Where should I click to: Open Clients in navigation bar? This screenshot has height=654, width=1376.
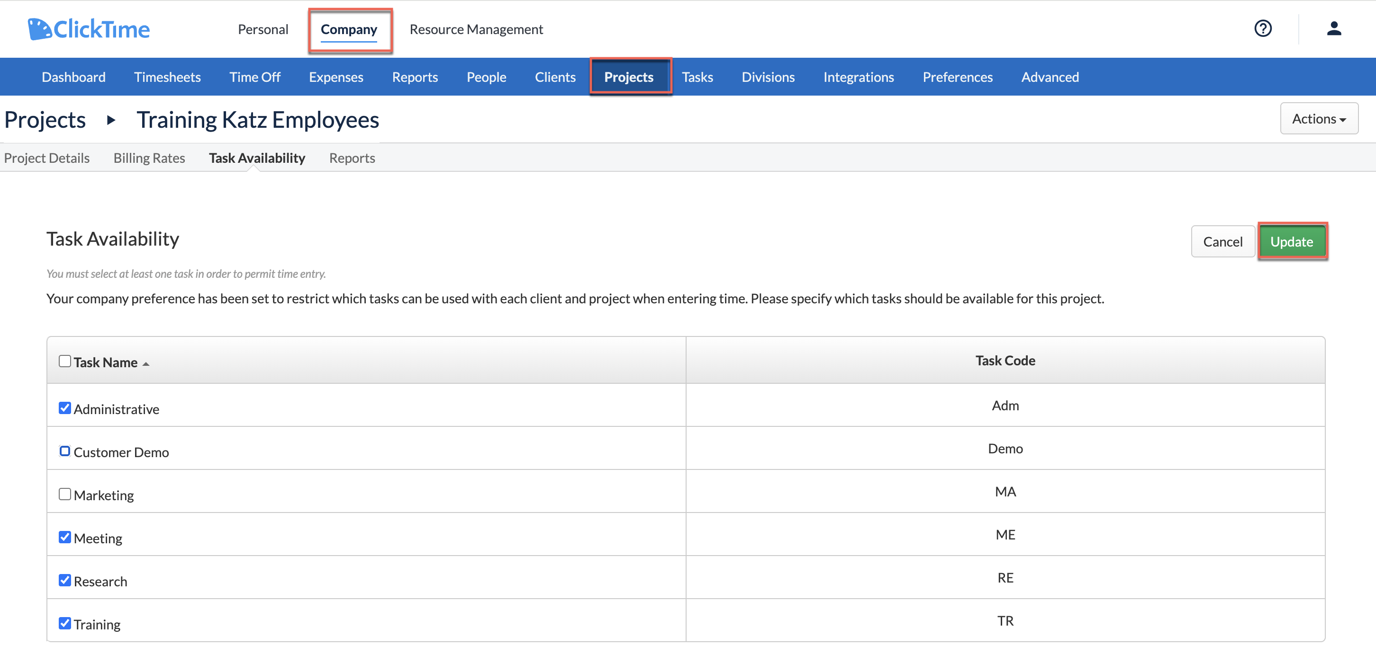pos(555,77)
